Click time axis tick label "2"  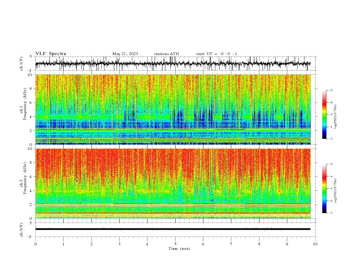[91, 244]
